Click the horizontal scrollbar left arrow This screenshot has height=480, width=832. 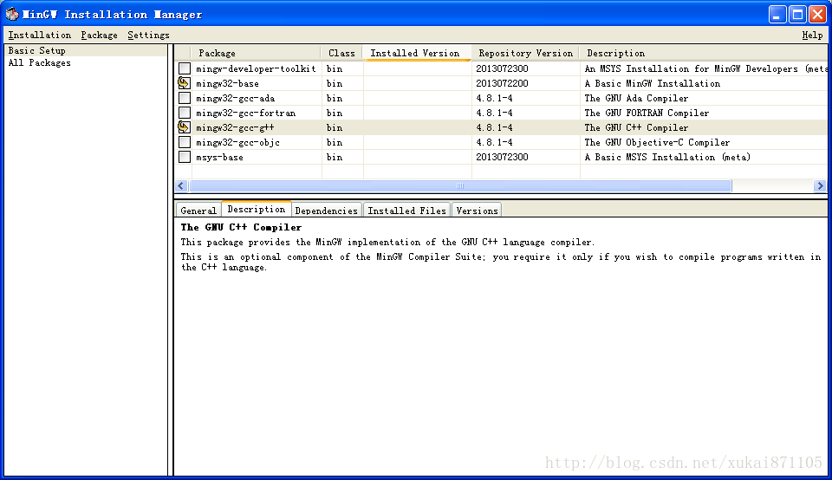[181, 185]
